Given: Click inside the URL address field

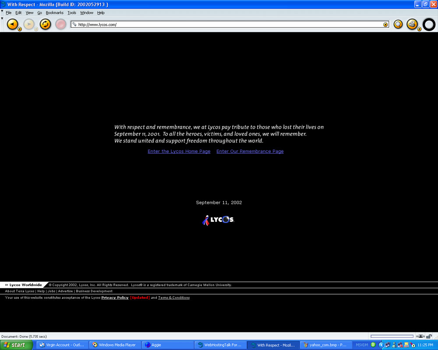Looking at the screenshot, I should (x=228, y=24).
